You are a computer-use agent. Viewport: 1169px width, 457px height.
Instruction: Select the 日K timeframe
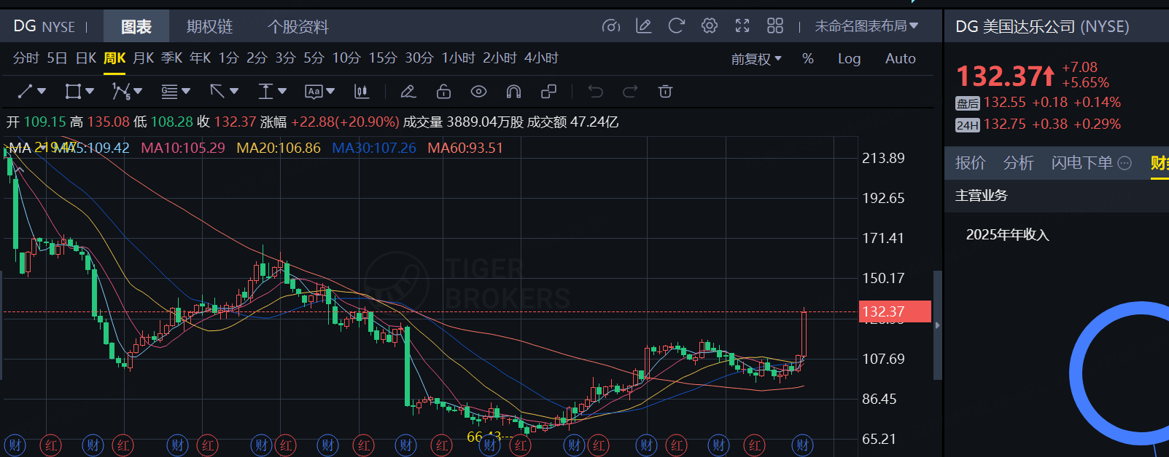pos(86,58)
